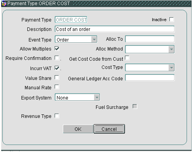Click into the Description field
Viewport: 194px width, 152px height.
point(115,29)
